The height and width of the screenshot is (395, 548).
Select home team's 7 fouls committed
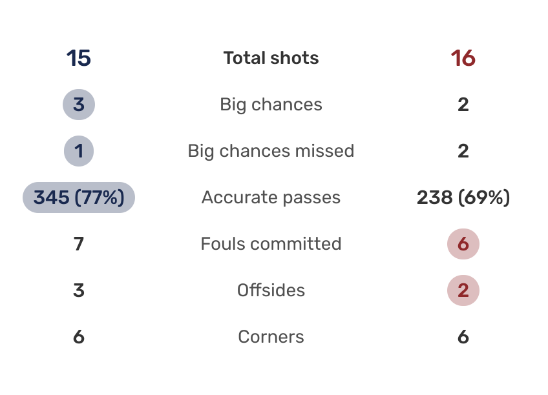[79, 244]
